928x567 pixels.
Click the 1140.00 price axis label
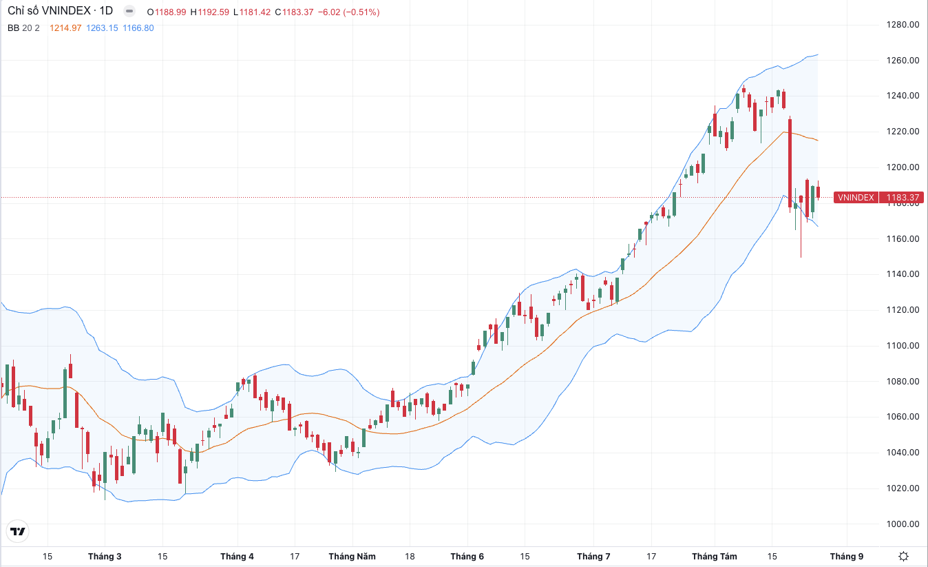(x=903, y=274)
